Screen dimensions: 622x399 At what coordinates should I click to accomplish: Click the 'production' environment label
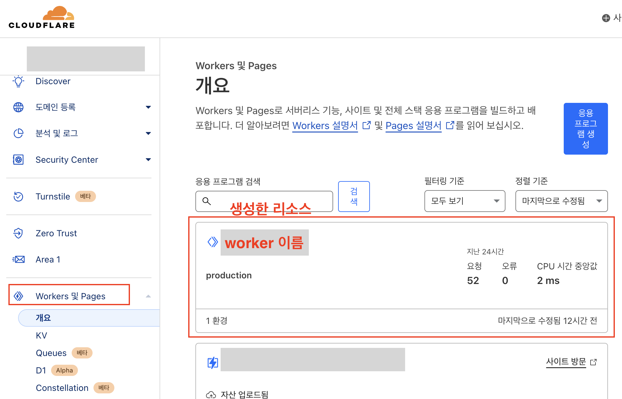[229, 276]
